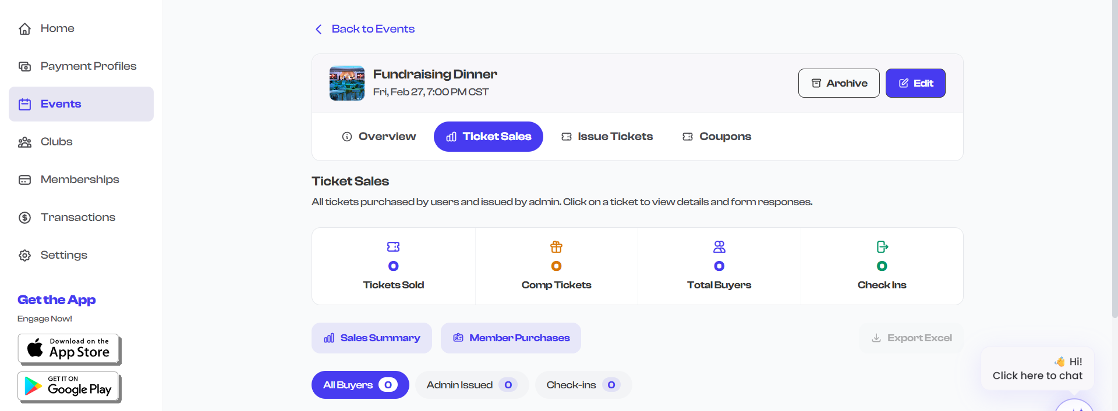This screenshot has height=411, width=1118.
Task: Click the Export Excel button
Action: tap(911, 338)
